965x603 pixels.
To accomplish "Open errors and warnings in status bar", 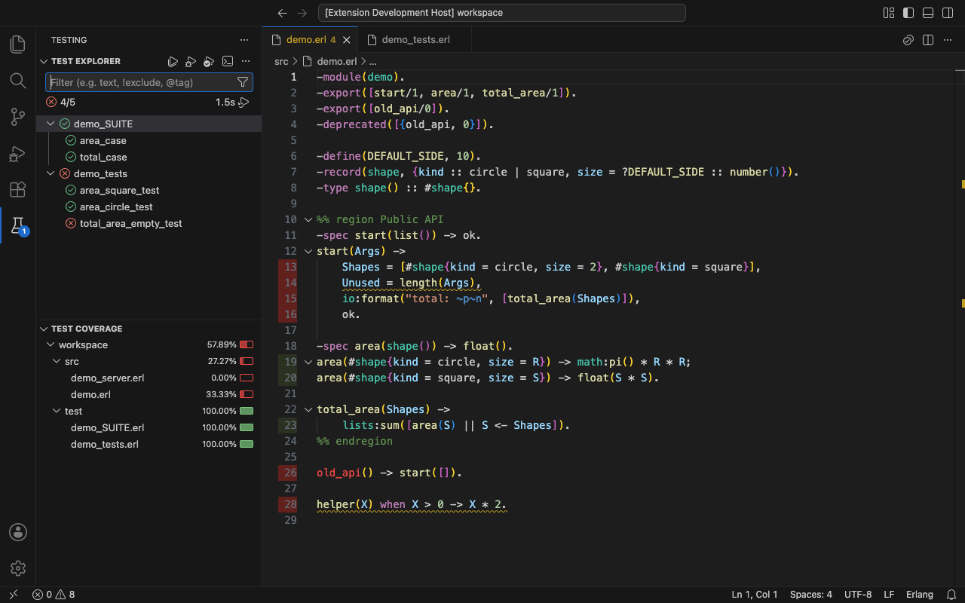I will [x=54, y=595].
